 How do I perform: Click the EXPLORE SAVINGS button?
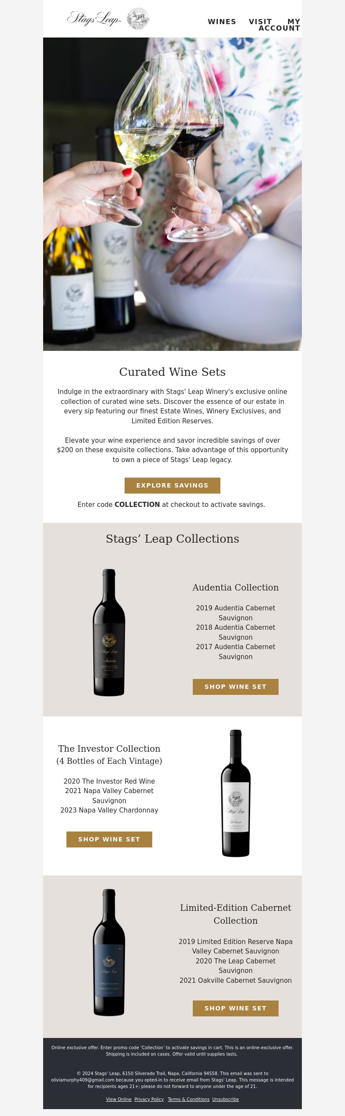172,485
